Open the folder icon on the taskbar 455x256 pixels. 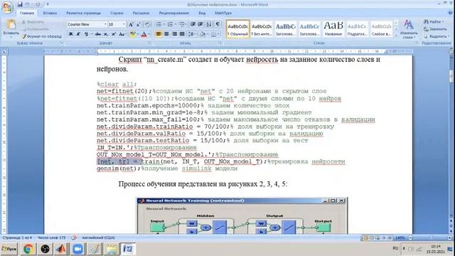[x=111, y=249]
